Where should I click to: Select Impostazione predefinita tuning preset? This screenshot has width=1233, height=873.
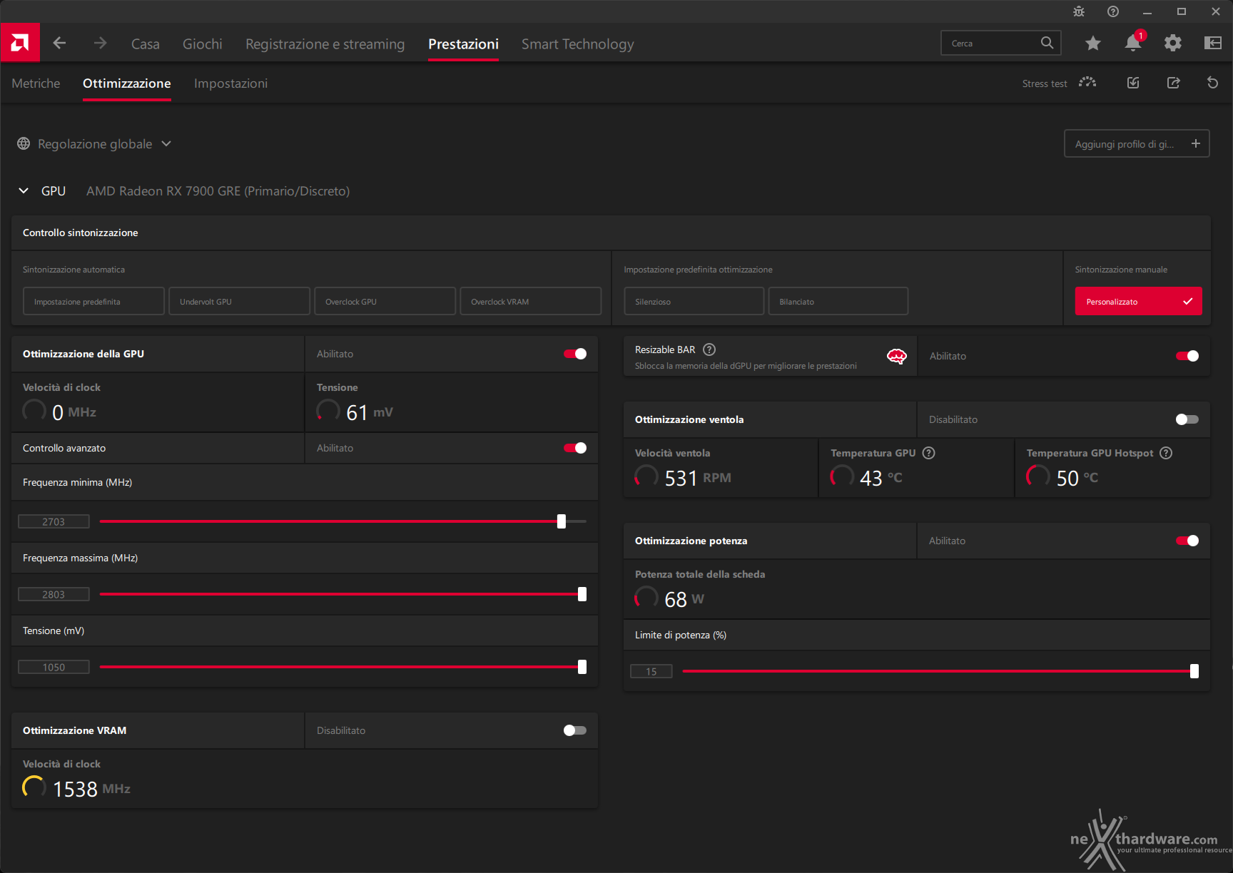point(94,301)
